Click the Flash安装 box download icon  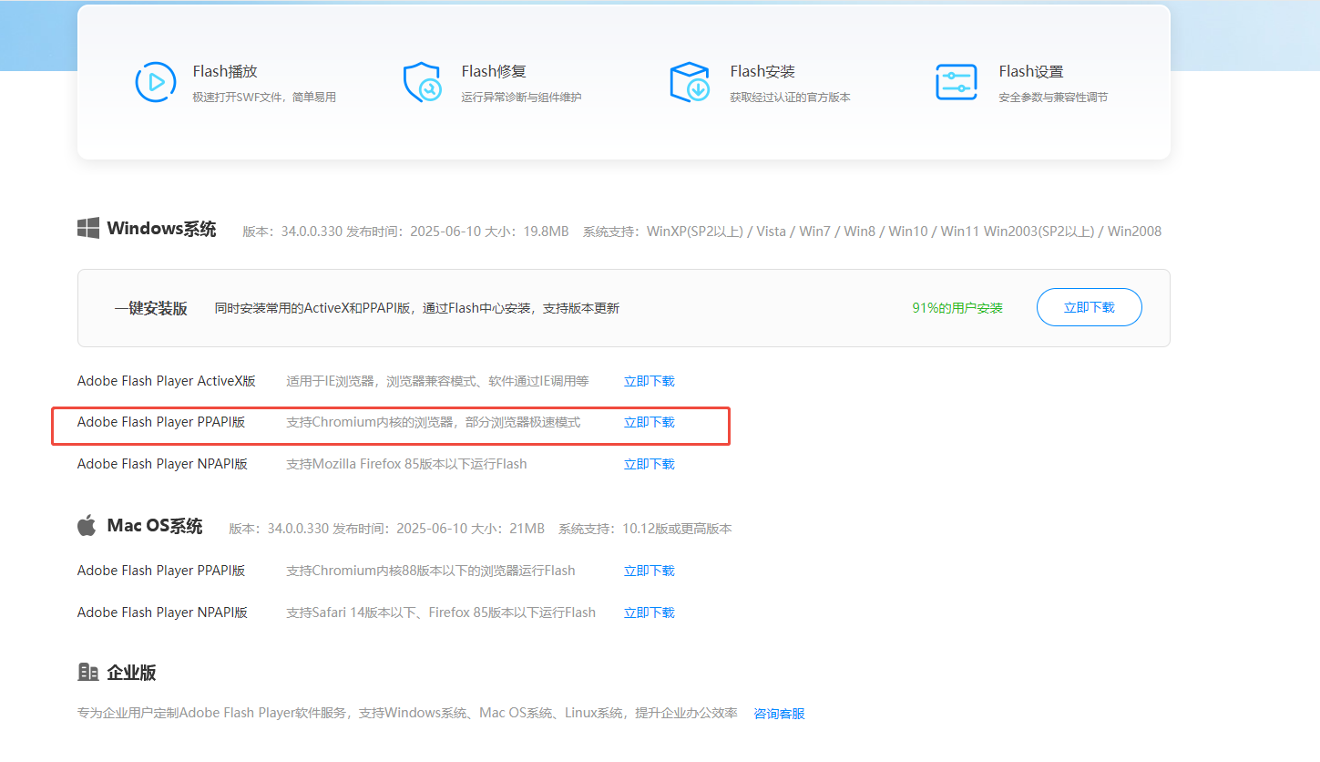click(690, 82)
